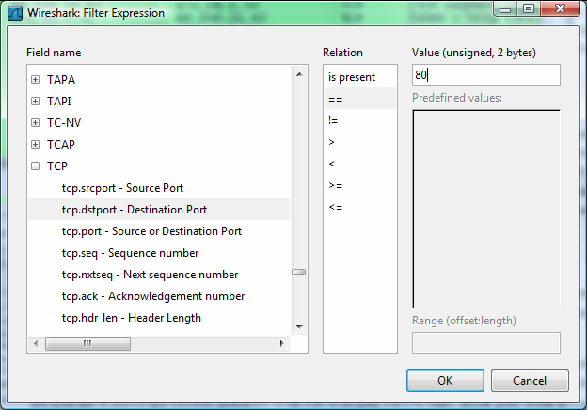This screenshot has width=587, height=410.
Task: Click the horizontal scroll left arrow
Action: [x=36, y=343]
